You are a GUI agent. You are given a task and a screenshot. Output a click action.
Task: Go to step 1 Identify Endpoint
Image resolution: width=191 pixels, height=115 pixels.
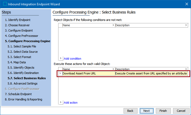click(17, 20)
